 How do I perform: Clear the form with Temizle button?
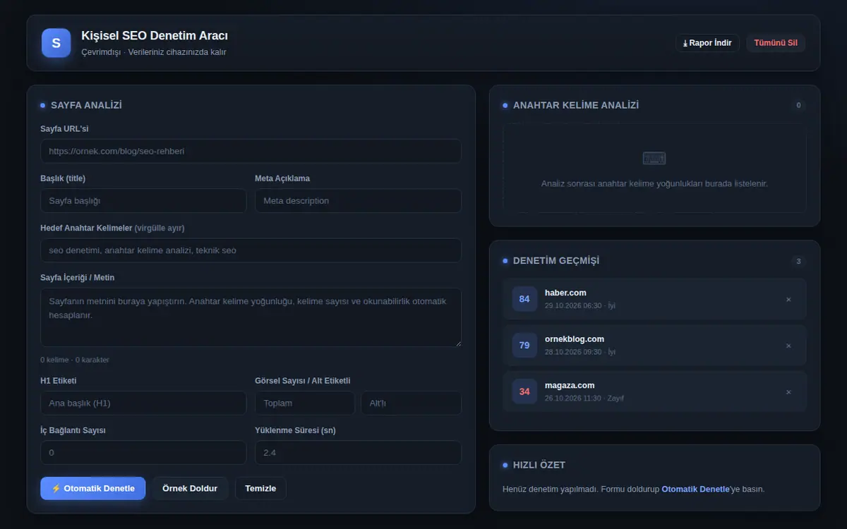[x=260, y=488]
